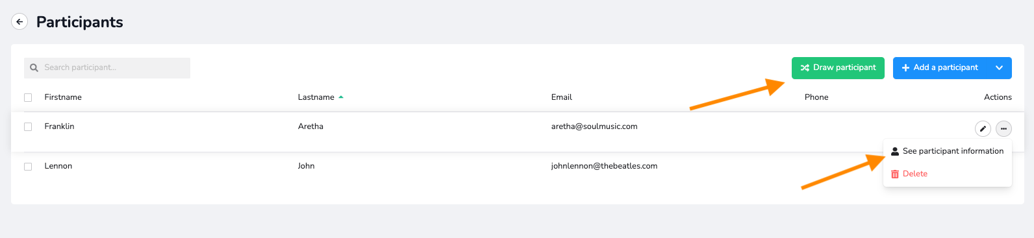The height and width of the screenshot is (238, 1034).
Task: Sort the table by Firstname column
Action: pyautogui.click(x=63, y=97)
